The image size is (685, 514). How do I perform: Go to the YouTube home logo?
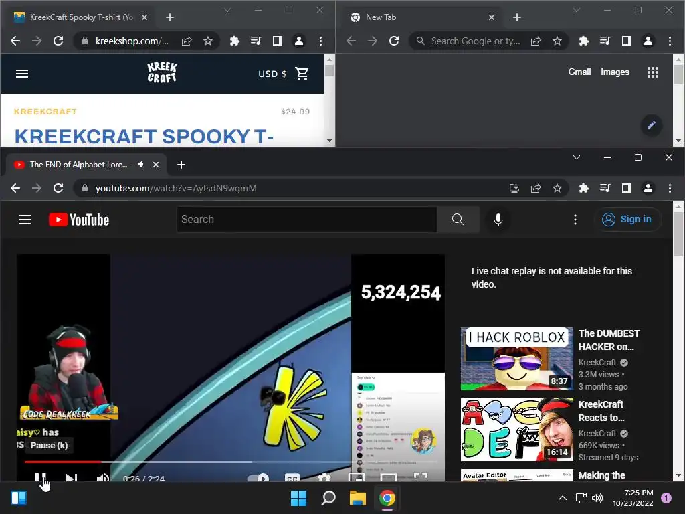point(79,220)
